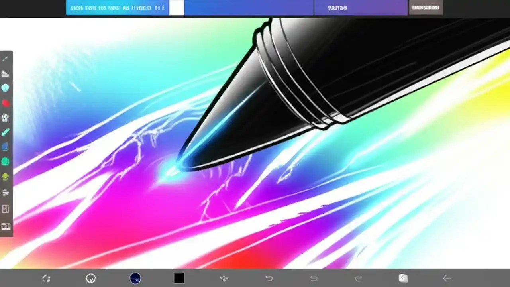The image size is (510, 287).
Task: Open the brush tool in the sidebar
Action: point(6,74)
